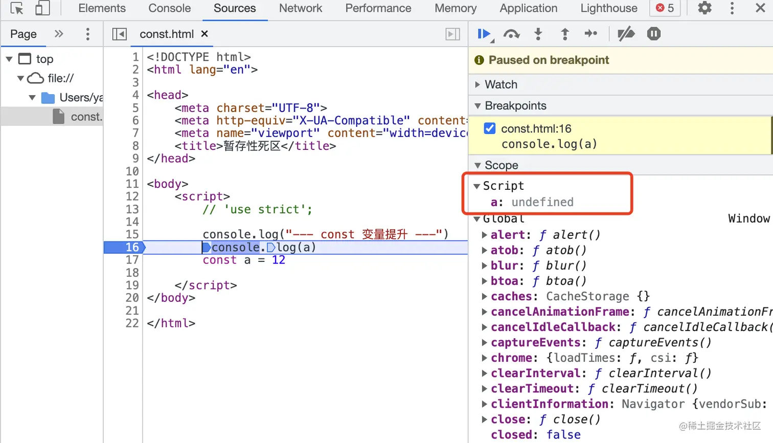Viewport: 773px width, 443px height.
Task: Collapse the file:// origin node
Action: 21,78
